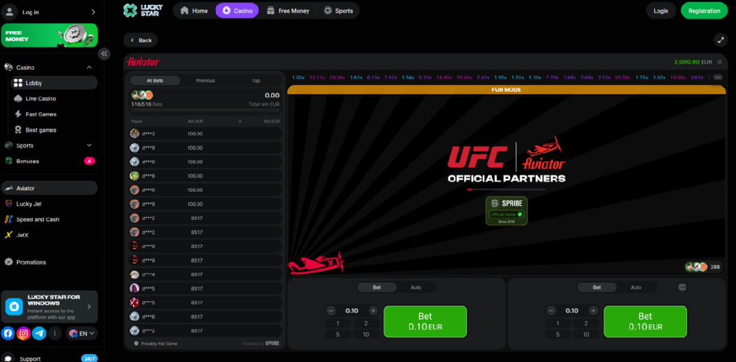Select Lobby in Casino submenu

[x=54, y=83]
